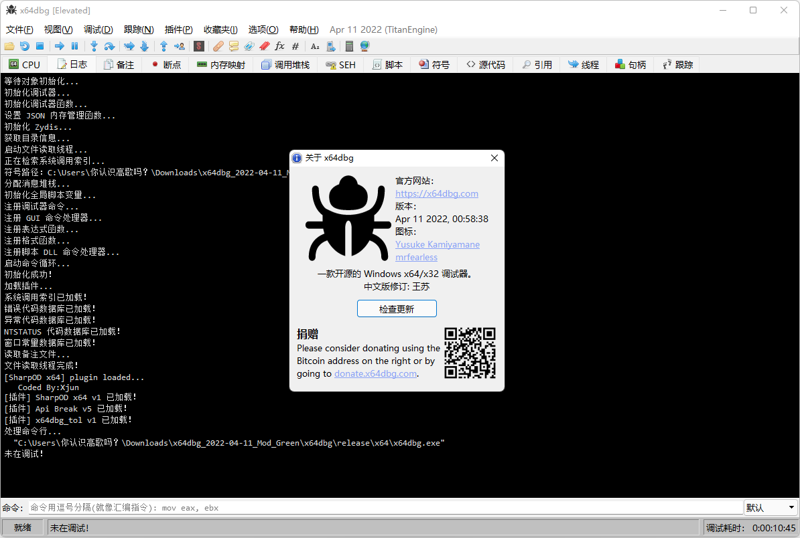Screen dimensions: 800x538
Task: Select the step-into toolbar icon
Action: pyautogui.click(x=94, y=46)
